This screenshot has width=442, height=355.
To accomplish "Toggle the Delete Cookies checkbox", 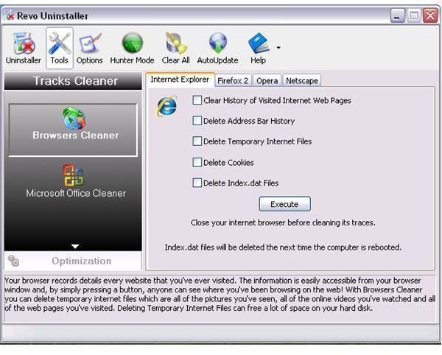I will (197, 162).
